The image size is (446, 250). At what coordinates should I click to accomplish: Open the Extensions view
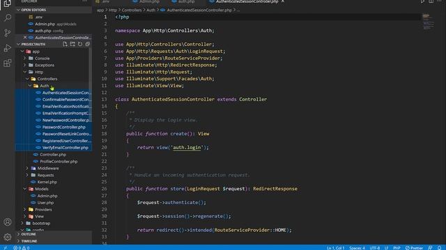pos(8,63)
